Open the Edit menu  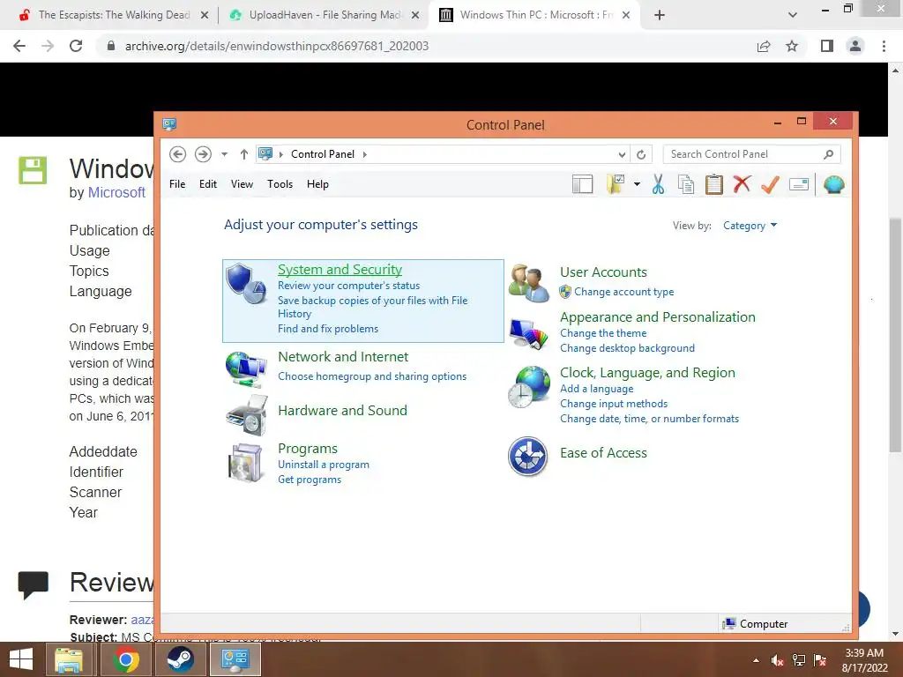pos(208,184)
